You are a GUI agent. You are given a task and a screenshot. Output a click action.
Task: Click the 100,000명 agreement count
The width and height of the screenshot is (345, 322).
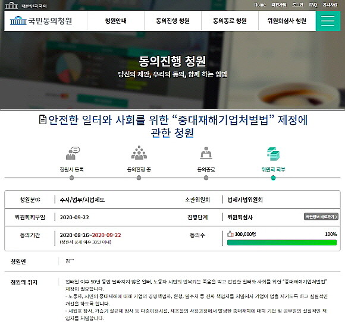click(x=245, y=234)
